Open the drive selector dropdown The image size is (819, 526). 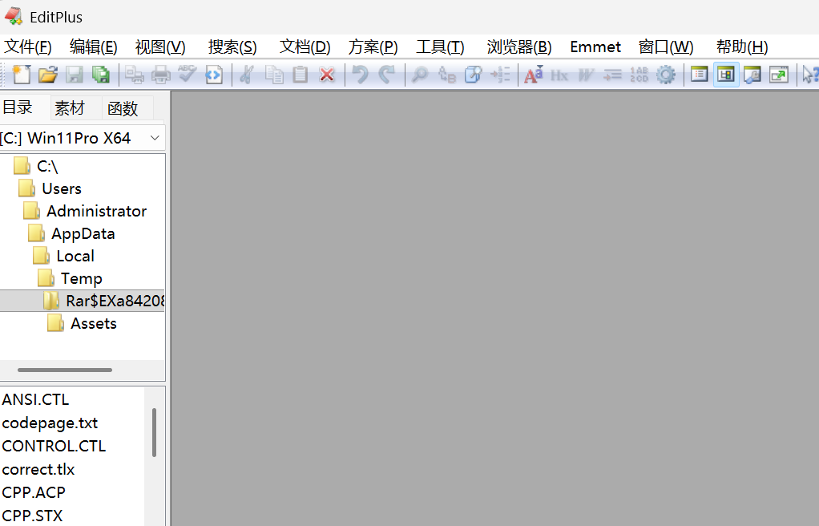tap(155, 137)
